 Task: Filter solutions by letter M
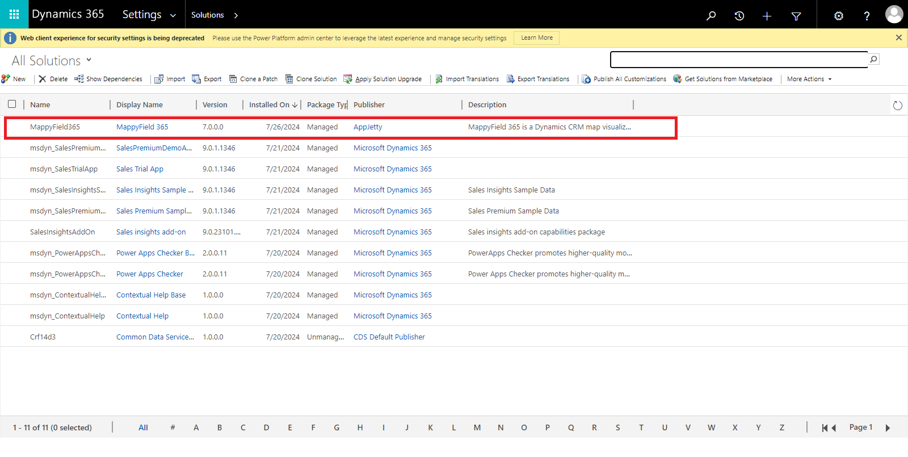pyautogui.click(x=477, y=427)
